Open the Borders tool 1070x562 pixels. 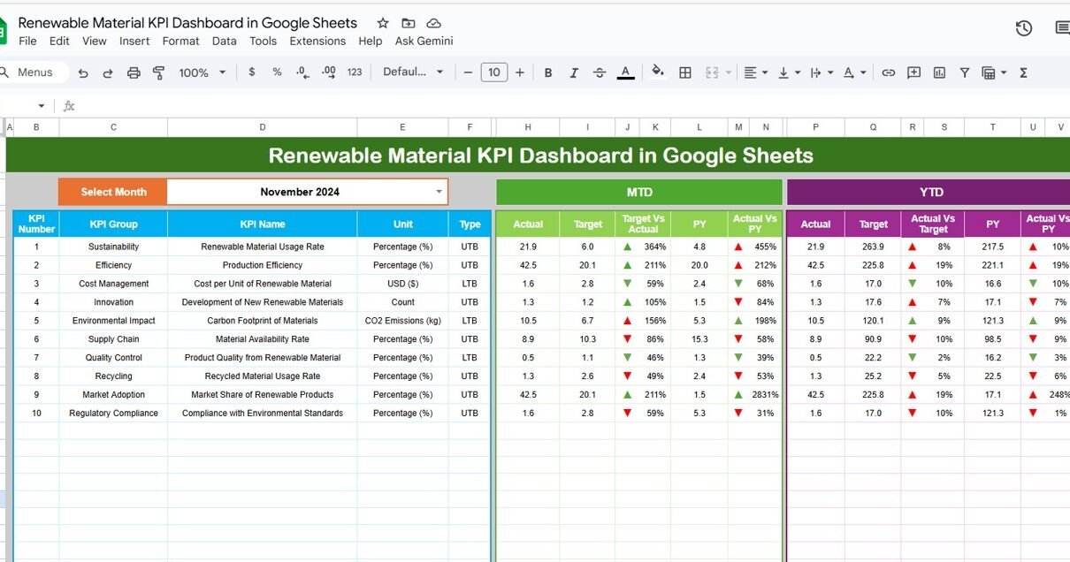684,72
